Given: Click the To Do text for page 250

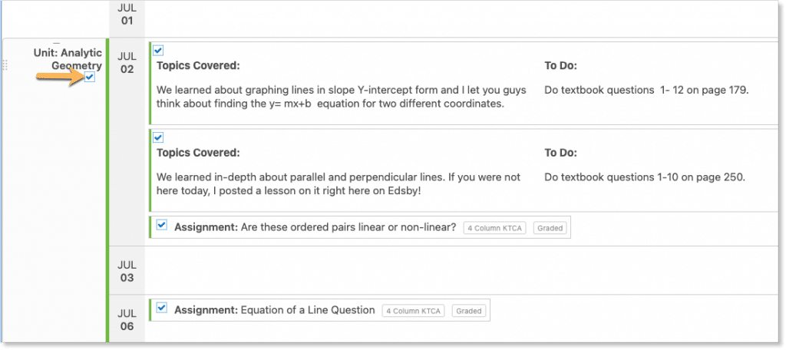Looking at the screenshot, I should (x=645, y=177).
